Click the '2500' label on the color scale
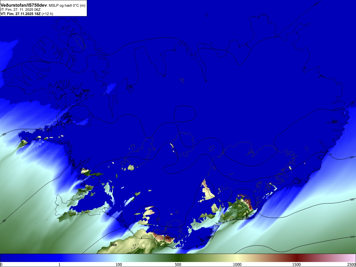The width and height of the screenshot is (356, 267). coord(352,264)
